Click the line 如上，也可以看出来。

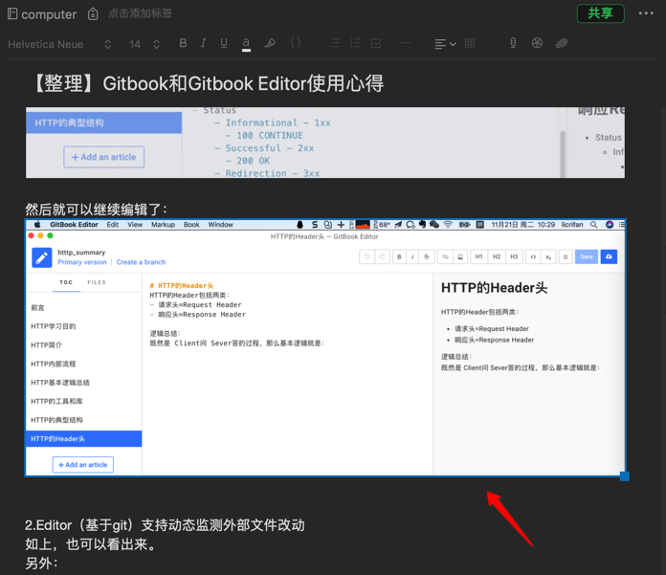[93, 544]
